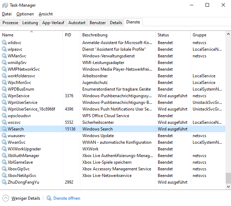231x206 pixels.
Task: Open the Optionen menu
Action: 25,14
